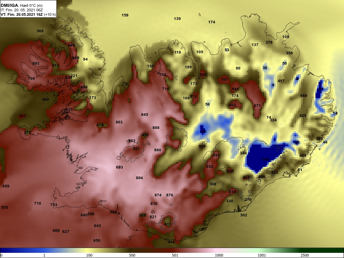Screen dimensions: 344x258
Task: Click the map value 411
Action: 168,224
